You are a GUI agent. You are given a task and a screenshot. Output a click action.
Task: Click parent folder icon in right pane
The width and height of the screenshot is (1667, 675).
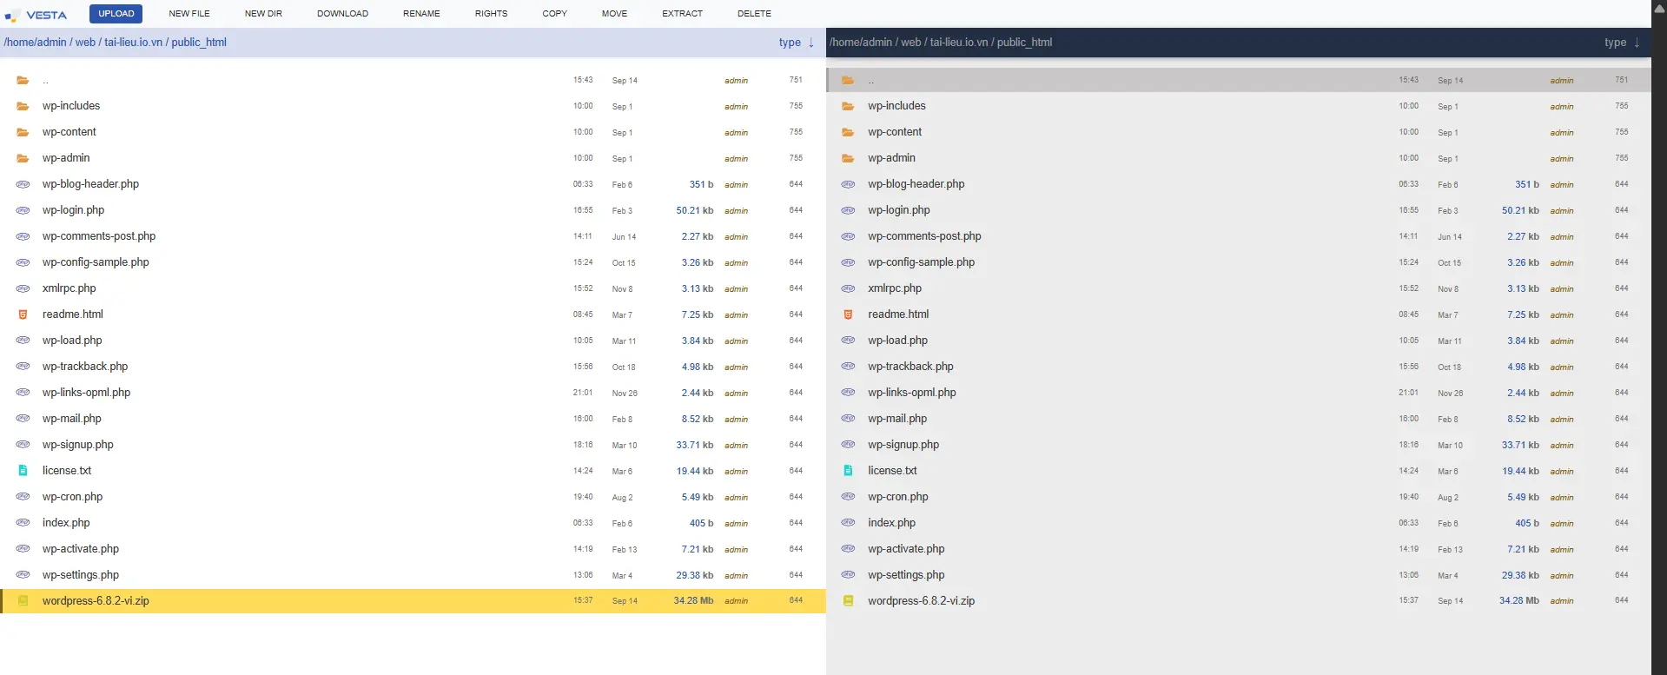point(848,80)
